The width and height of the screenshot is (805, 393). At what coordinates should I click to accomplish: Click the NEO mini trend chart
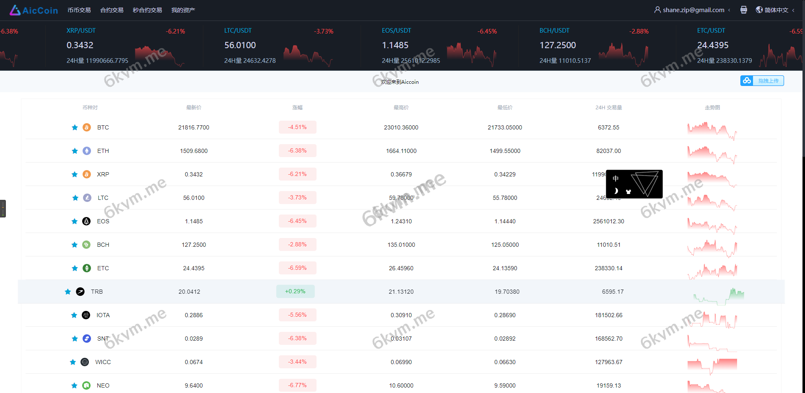click(712, 385)
